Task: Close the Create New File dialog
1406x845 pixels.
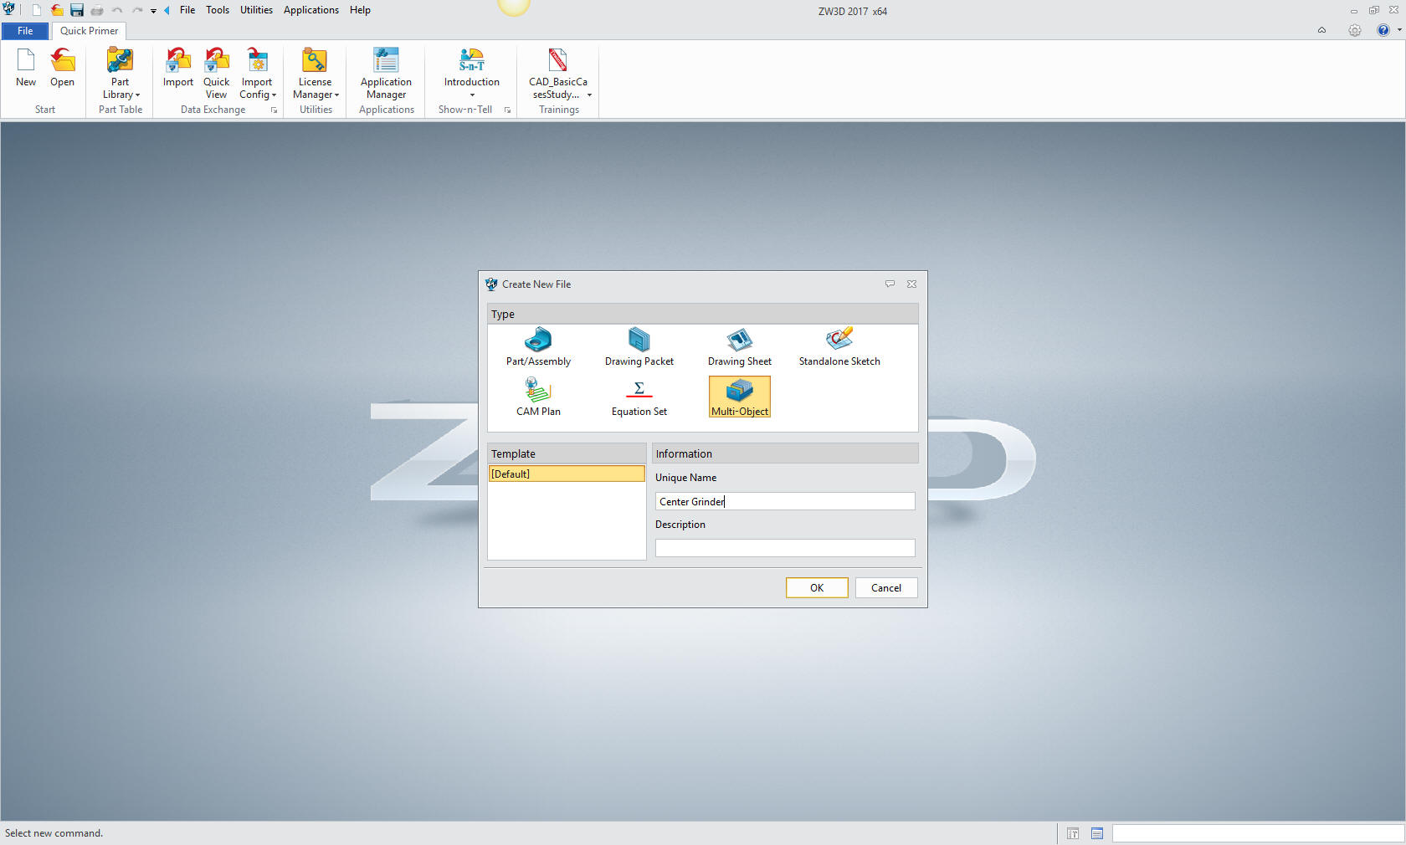Action: (x=911, y=284)
